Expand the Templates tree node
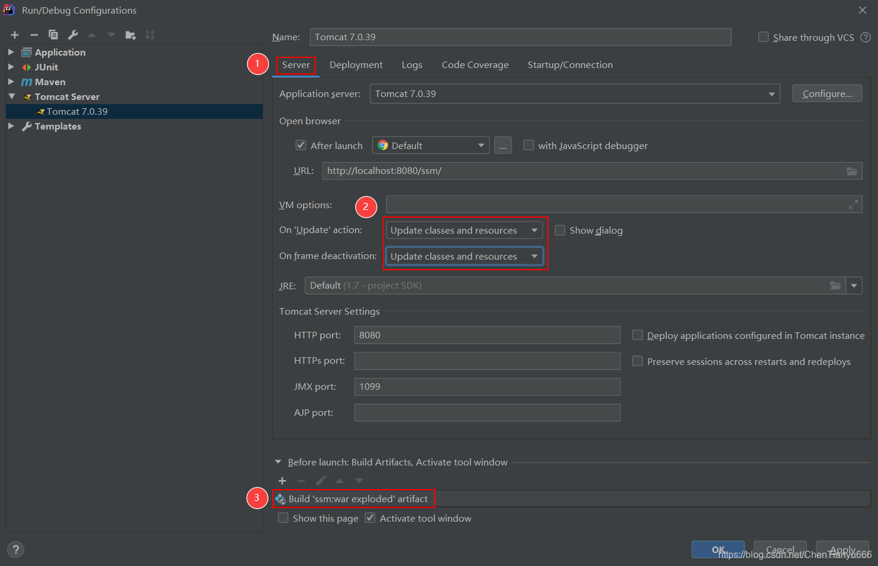878x566 pixels. tap(11, 126)
